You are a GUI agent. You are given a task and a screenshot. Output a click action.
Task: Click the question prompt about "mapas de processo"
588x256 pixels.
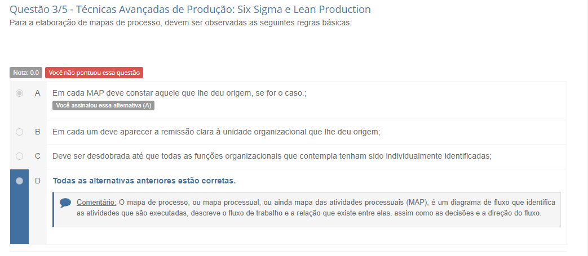[x=181, y=23]
